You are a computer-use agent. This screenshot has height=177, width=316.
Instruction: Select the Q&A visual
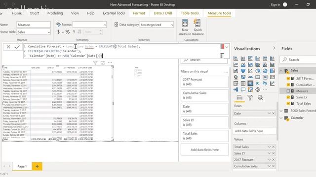243,89
